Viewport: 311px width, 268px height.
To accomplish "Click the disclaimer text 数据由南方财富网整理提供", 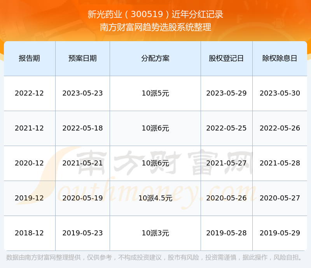I will pos(44,257).
